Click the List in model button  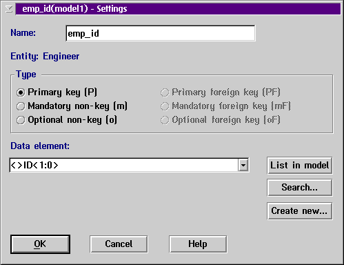coord(299,166)
